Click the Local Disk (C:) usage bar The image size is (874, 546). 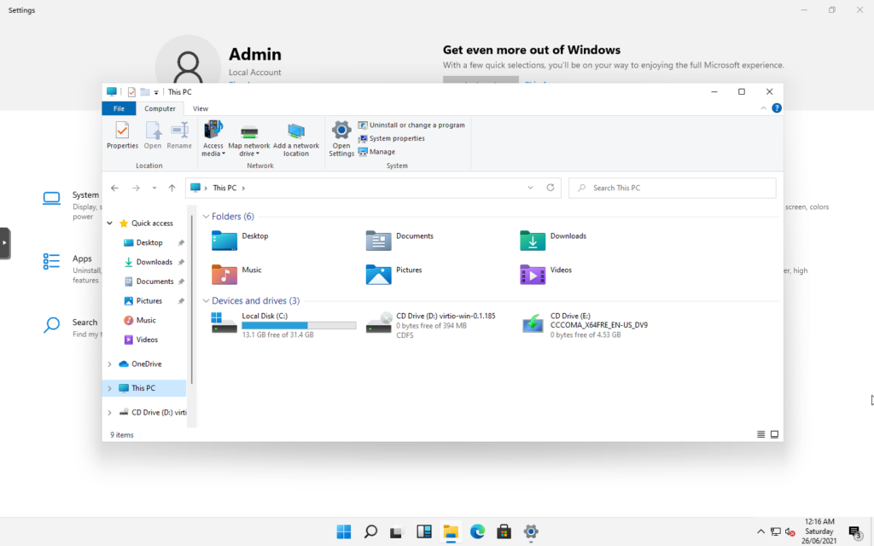pyautogui.click(x=299, y=325)
